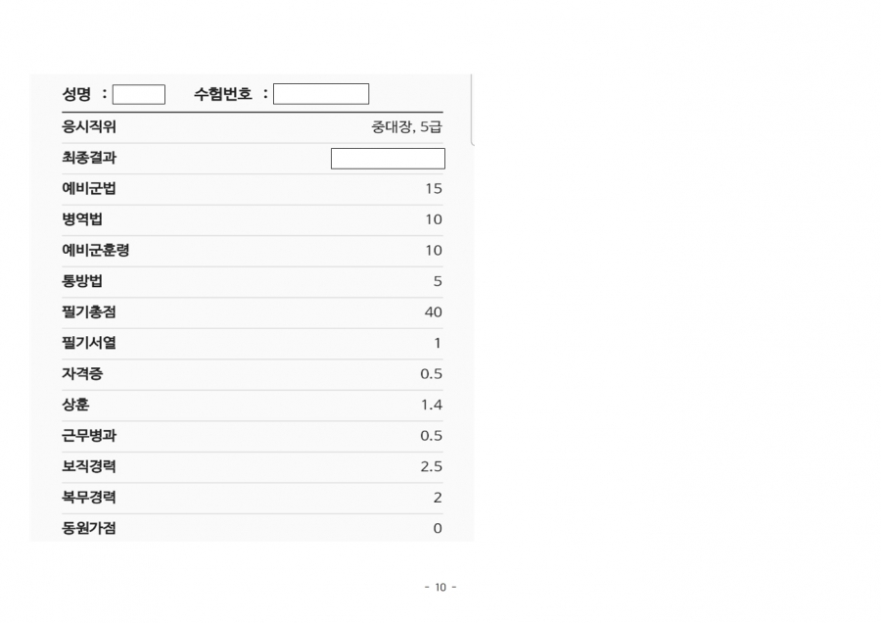Click the 성명 name input box
The image size is (881, 623).
coord(139,94)
